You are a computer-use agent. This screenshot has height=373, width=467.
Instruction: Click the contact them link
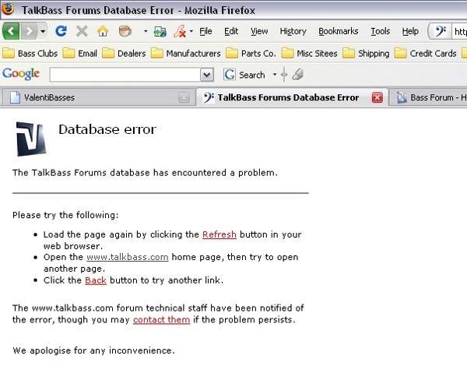[161, 319]
